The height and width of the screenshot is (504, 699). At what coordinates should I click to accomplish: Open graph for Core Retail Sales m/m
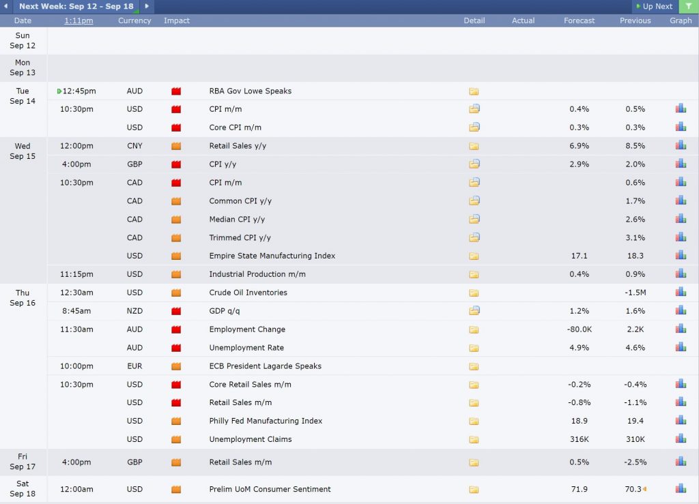(681, 384)
